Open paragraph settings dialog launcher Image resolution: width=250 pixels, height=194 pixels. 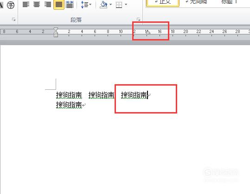[x=138, y=20]
